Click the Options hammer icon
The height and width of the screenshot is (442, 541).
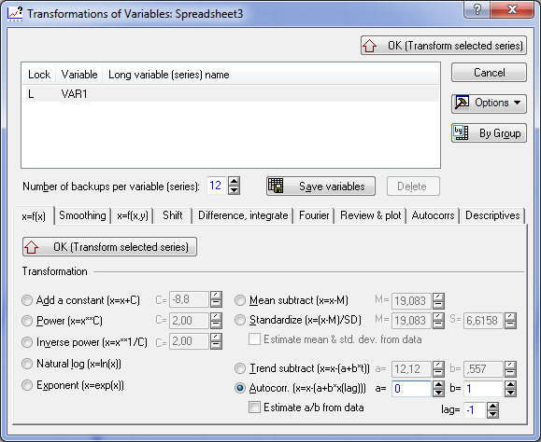(x=462, y=103)
